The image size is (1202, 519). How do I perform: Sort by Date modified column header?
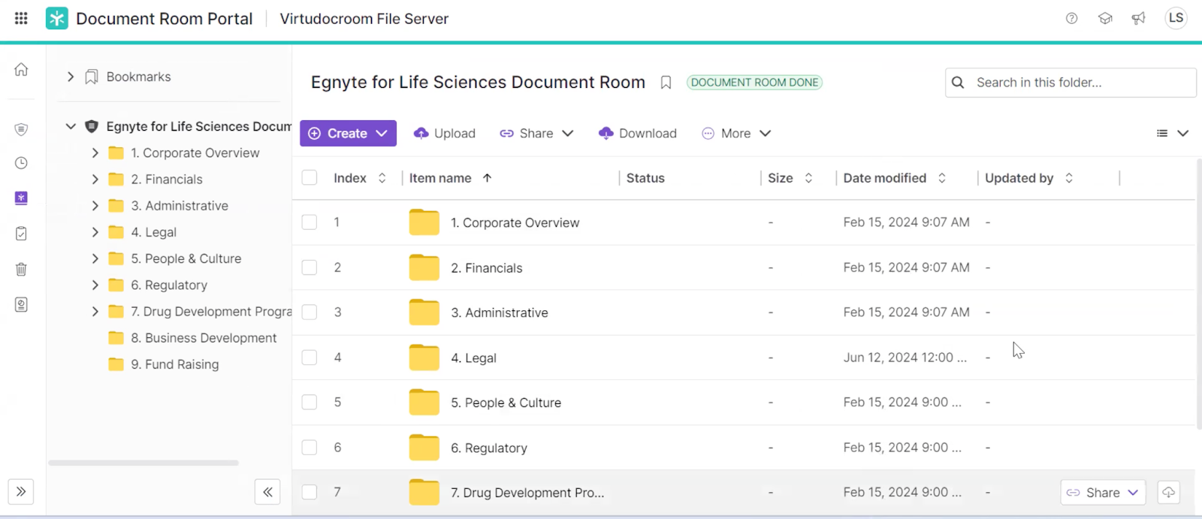[x=884, y=178]
